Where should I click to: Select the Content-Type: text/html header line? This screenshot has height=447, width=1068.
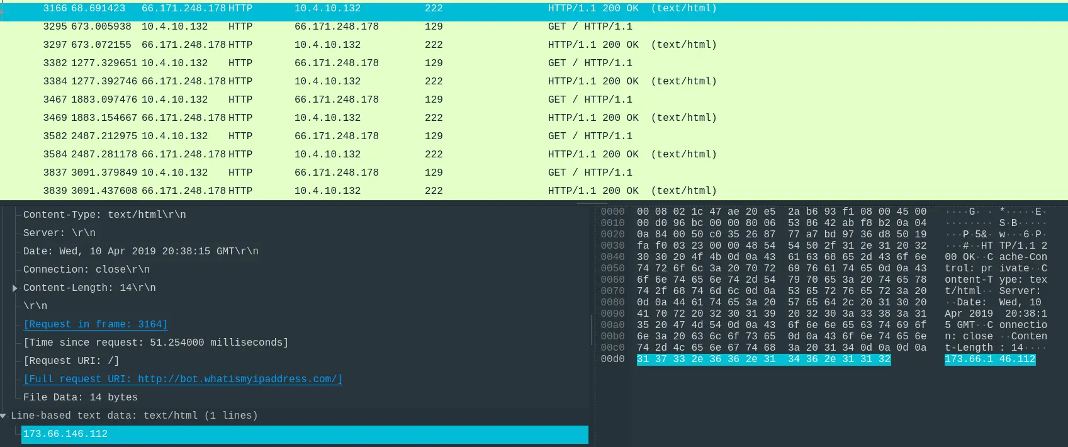tap(104, 215)
